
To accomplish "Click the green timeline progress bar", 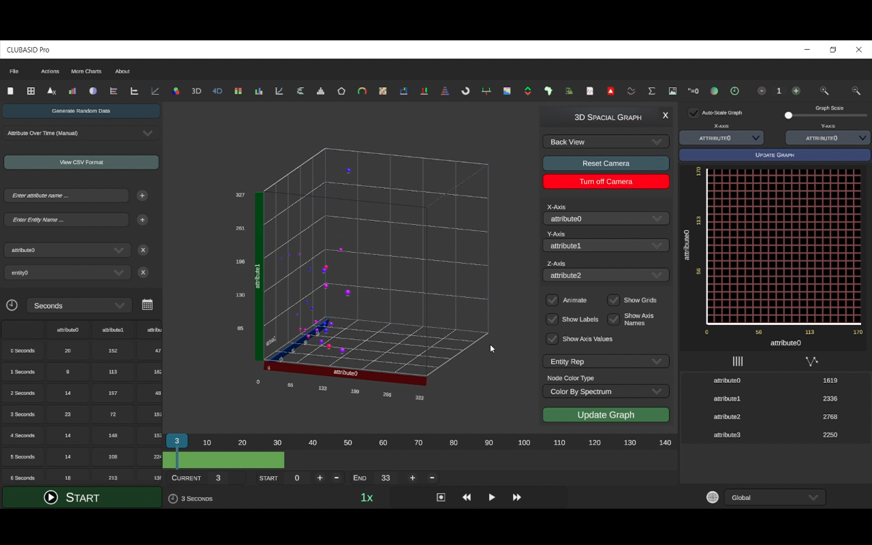I will point(223,460).
